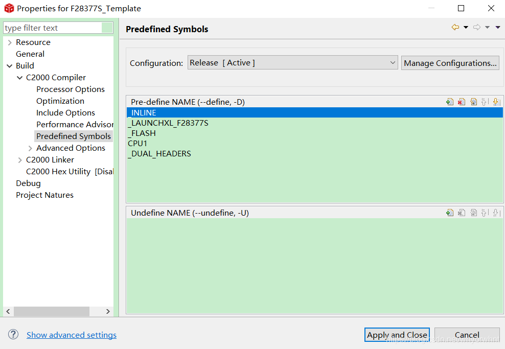The width and height of the screenshot is (505, 349).
Task: Click Edit icon in Undefine NAME toolbar
Action: (x=473, y=213)
